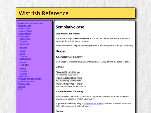Click the Semblative case heading

click(x=70, y=27)
